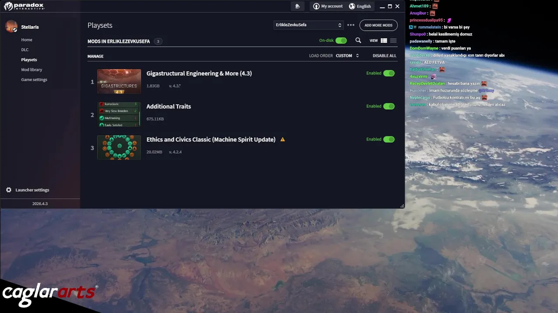Click load order number 3
Viewport: 558px width, 313px height.
92,148
